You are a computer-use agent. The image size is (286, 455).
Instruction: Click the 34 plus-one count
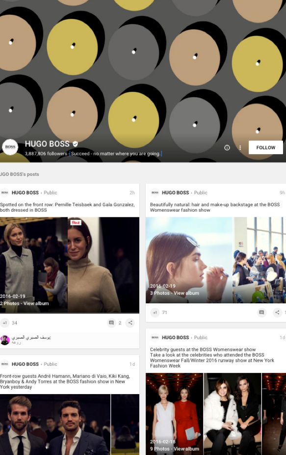15,322
